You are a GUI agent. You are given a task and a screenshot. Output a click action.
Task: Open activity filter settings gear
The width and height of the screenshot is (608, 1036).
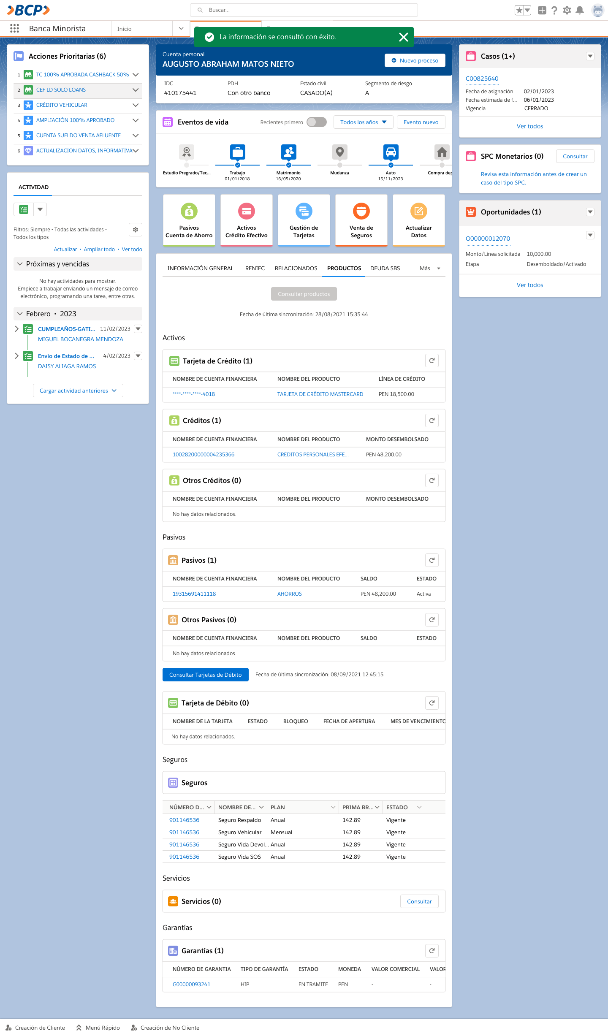[136, 230]
